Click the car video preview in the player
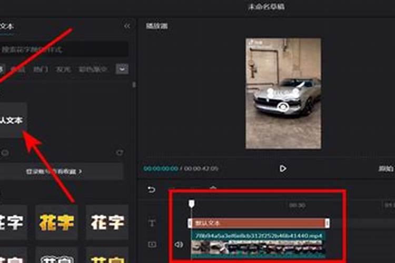 [x=283, y=94]
